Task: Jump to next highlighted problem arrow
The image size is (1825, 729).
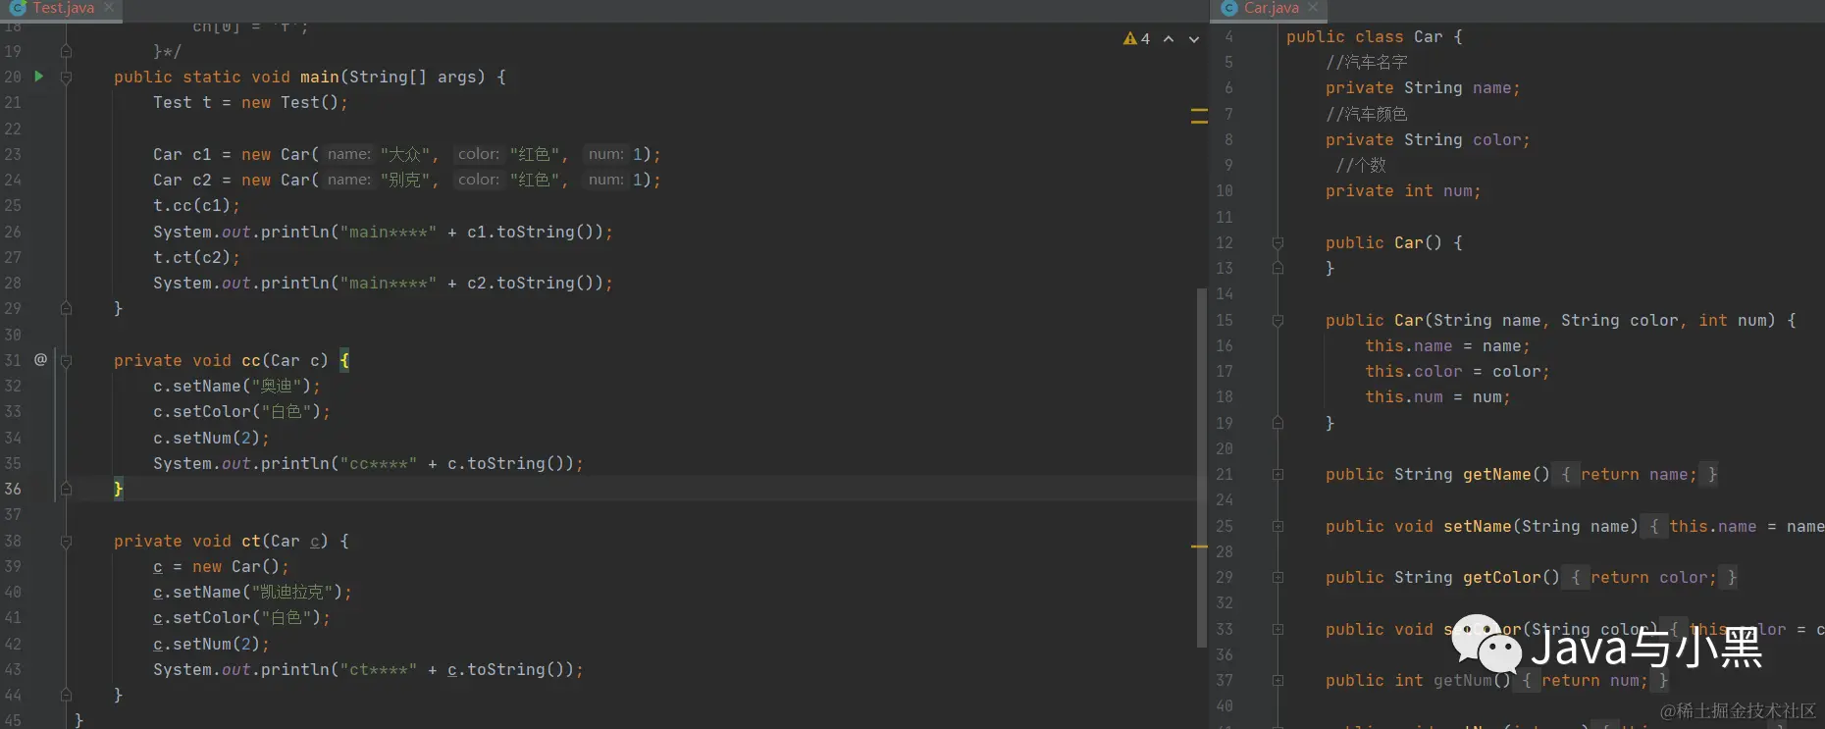Action: (x=1194, y=39)
